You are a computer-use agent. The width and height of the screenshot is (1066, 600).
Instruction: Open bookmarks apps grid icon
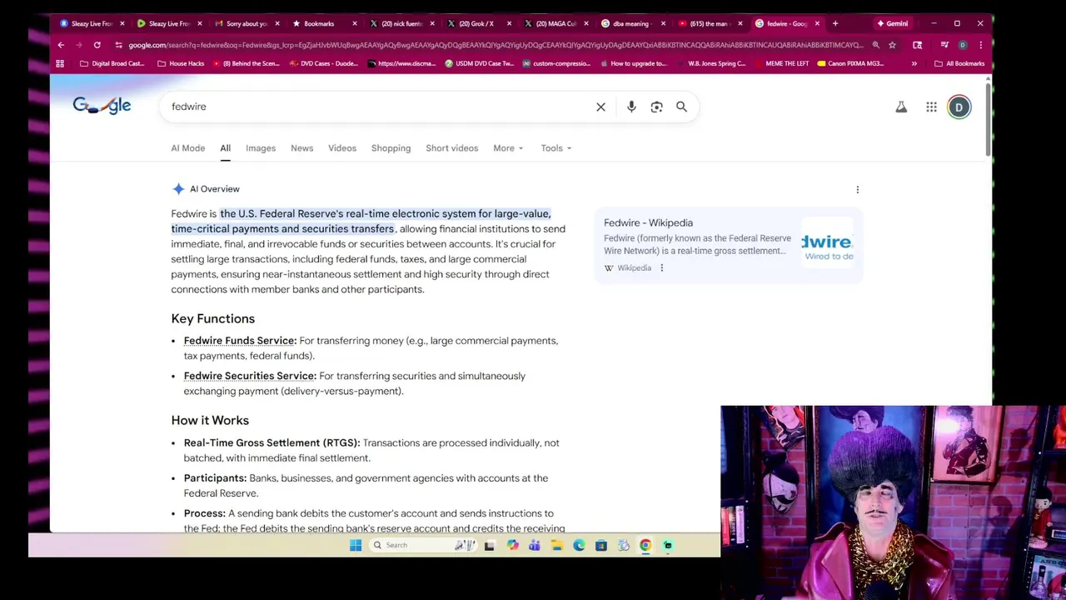[60, 63]
